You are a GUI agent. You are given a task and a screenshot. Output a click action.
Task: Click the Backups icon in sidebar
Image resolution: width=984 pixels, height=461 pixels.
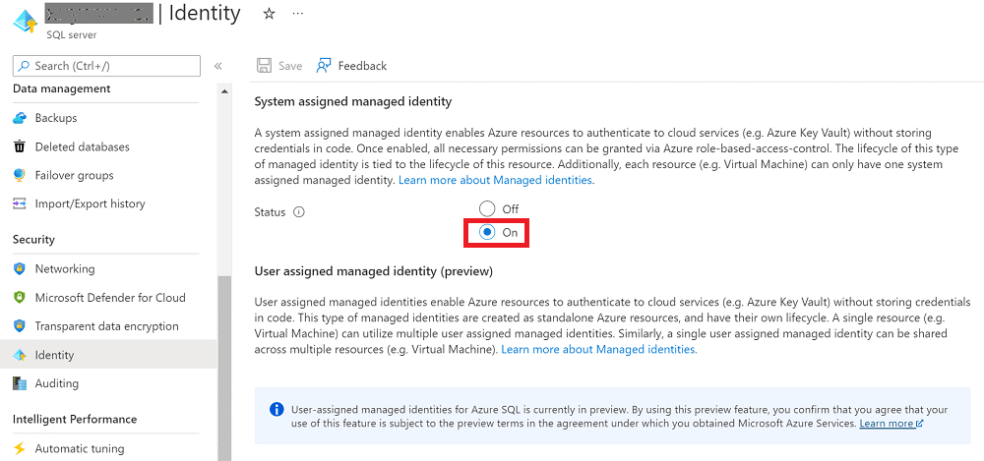click(x=19, y=118)
